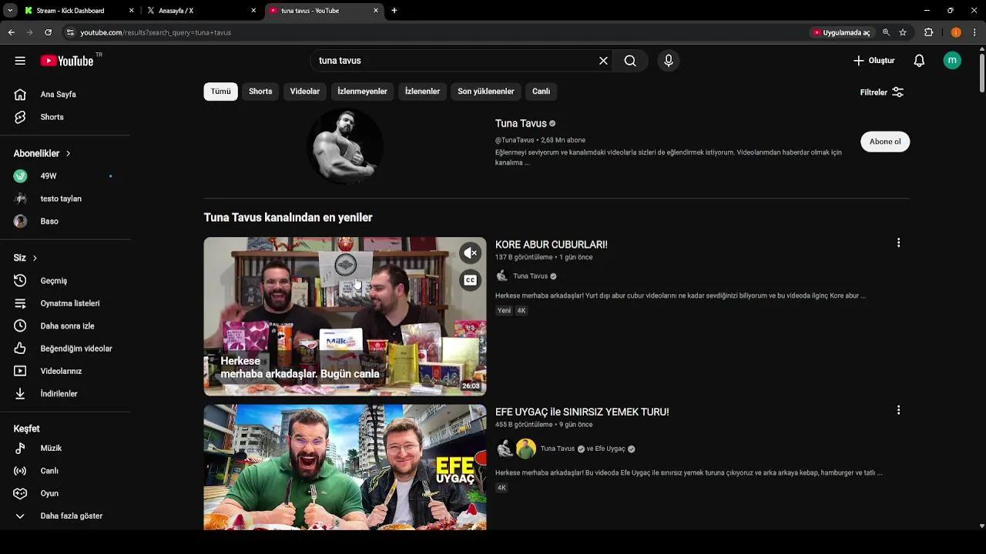The width and height of the screenshot is (986, 554).
Task: Select the Canlı filter chip
Action: click(x=541, y=92)
